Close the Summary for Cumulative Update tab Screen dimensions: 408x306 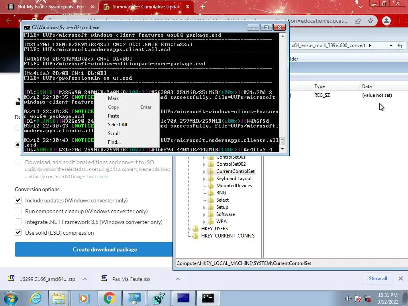188,7
